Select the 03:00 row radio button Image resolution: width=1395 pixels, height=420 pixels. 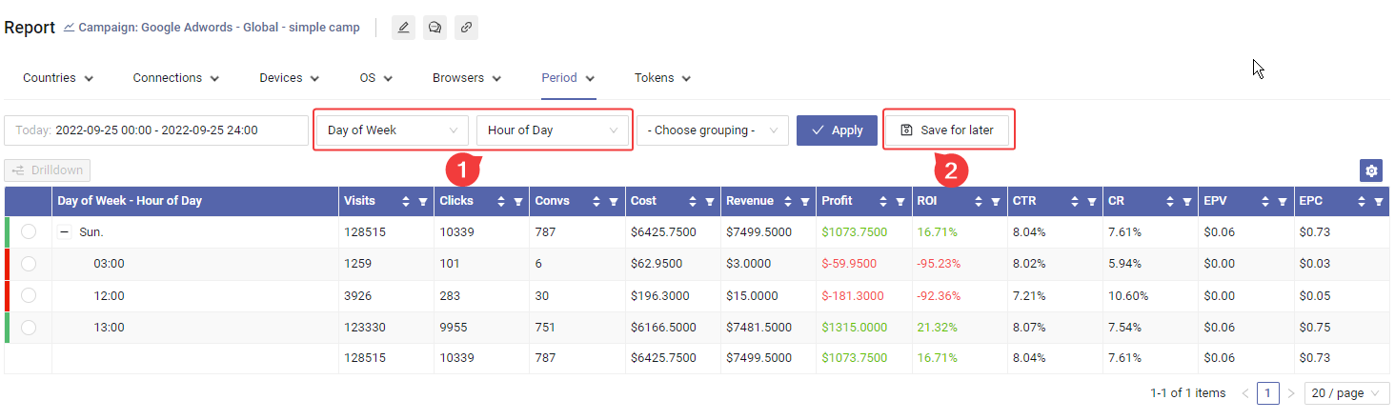click(29, 264)
